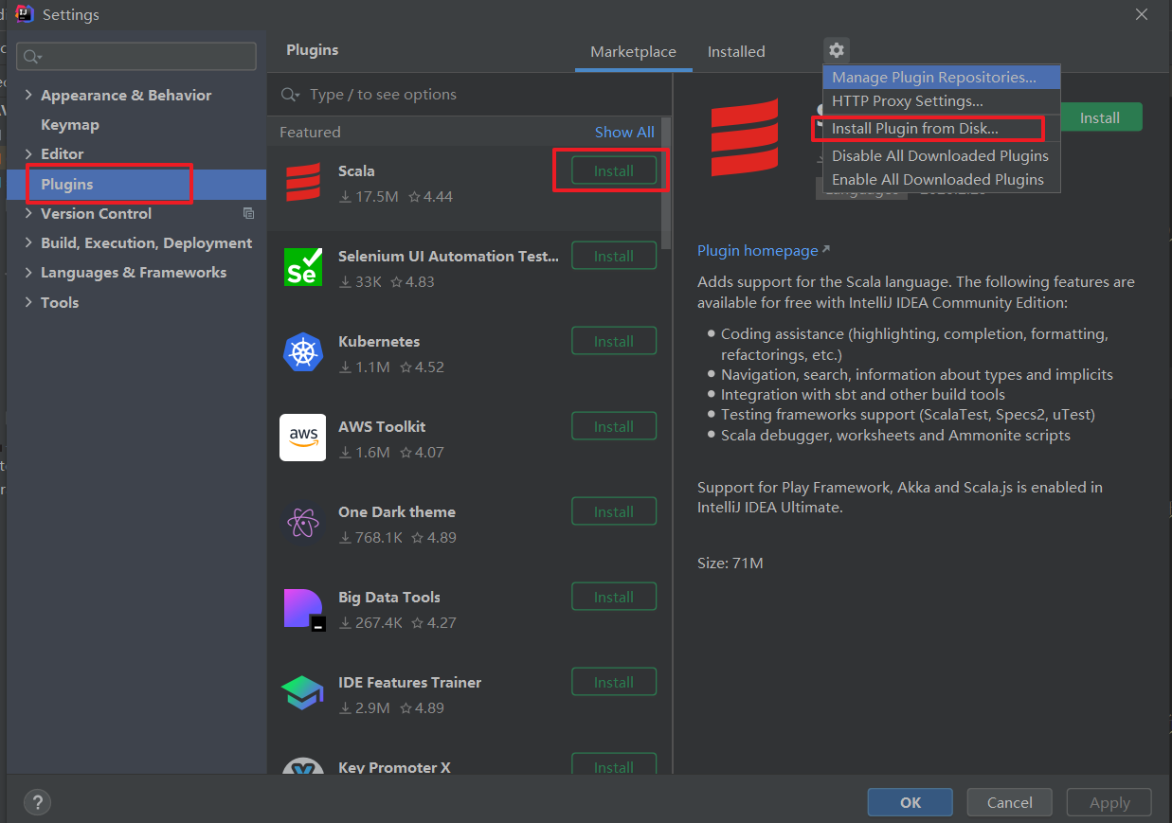Click the One Dark theme plugin icon
The width and height of the screenshot is (1172, 823).
pyautogui.click(x=303, y=523)
